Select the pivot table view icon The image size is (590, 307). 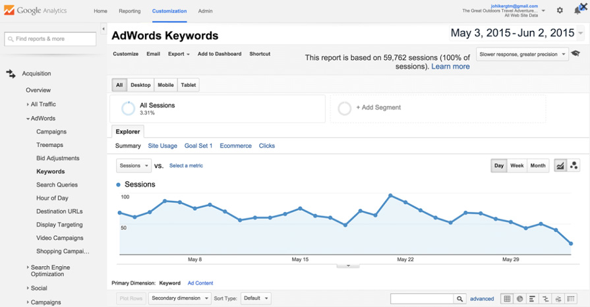(x=571, y=298)
